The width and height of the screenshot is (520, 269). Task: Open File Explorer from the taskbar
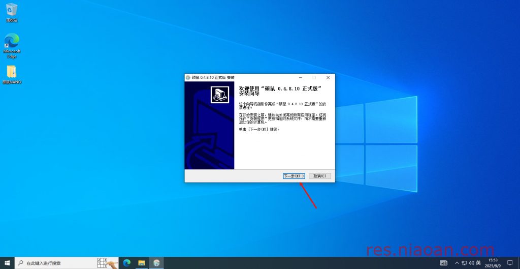click(142, 263)
